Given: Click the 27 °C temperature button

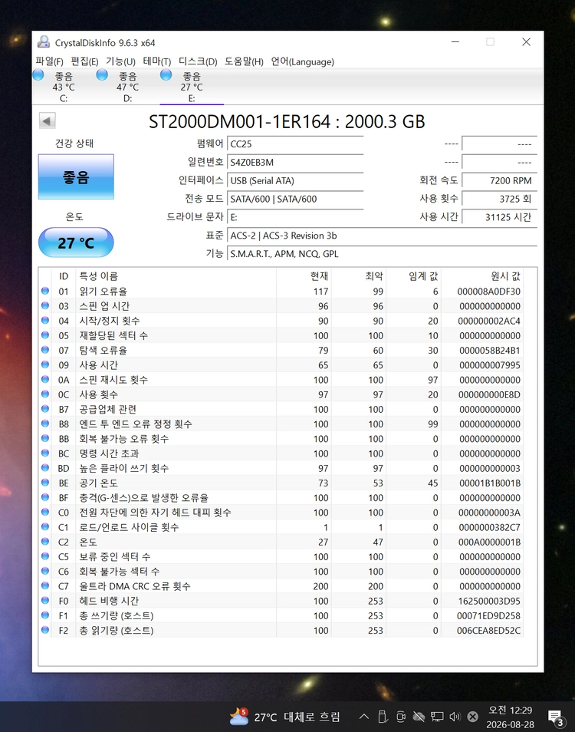Looking at the screenshot, I should pyautogui.click(x=76, y=242).
